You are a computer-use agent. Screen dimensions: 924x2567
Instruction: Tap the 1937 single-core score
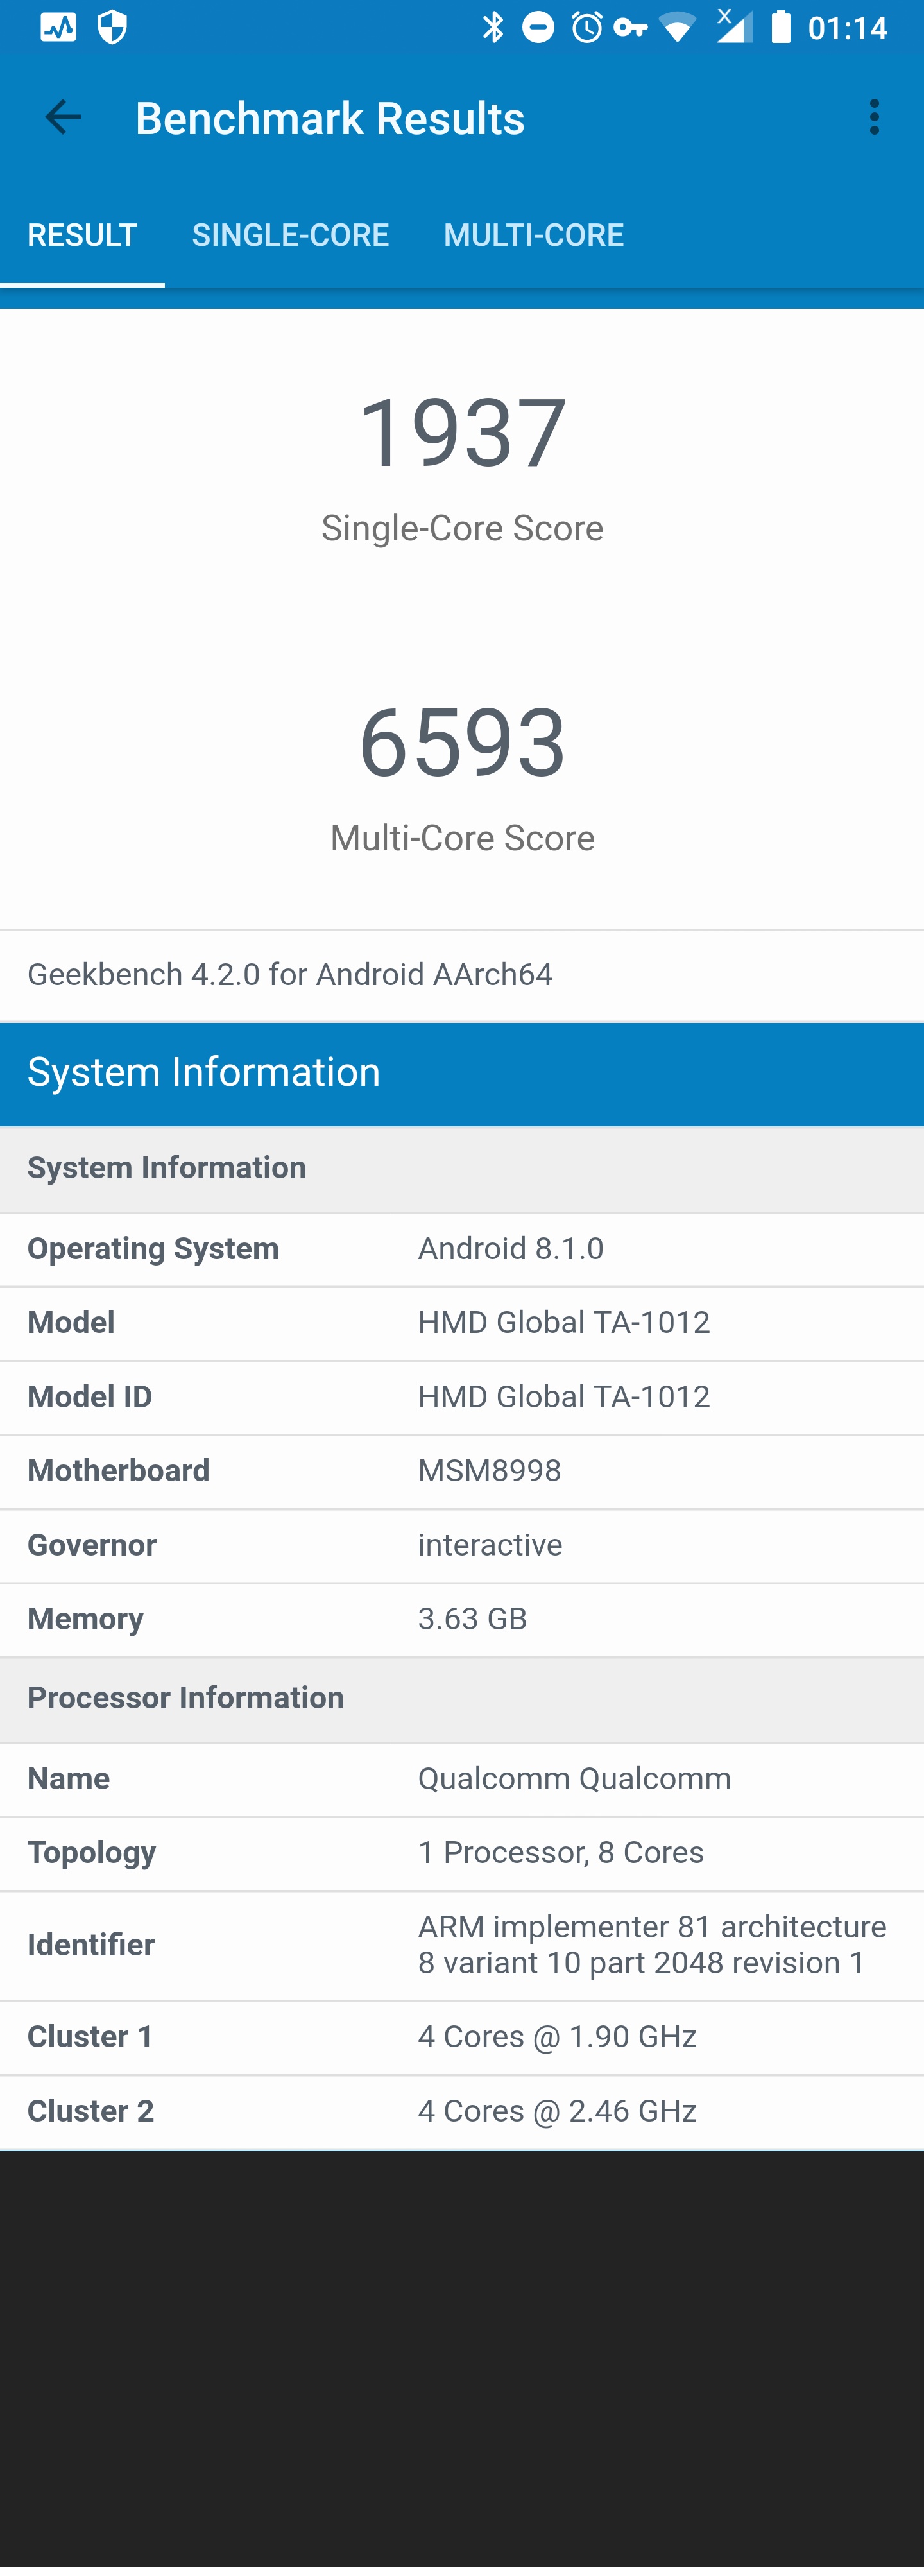point(463,433)
